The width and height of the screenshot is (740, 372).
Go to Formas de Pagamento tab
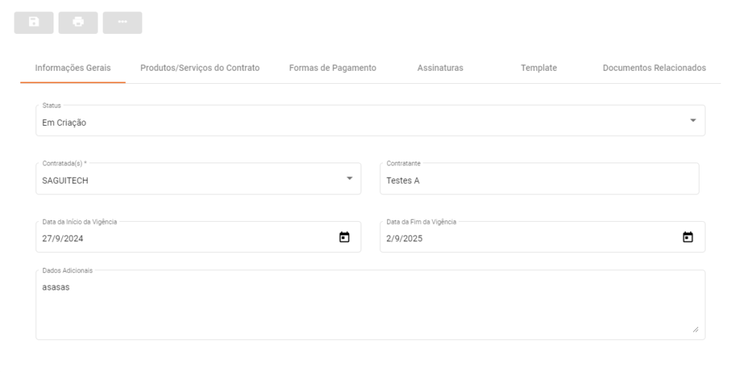(x=332, y=68)
